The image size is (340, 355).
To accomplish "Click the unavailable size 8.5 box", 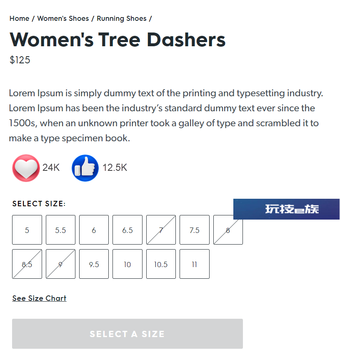I will pyautogui.click(x=27, y=264).
